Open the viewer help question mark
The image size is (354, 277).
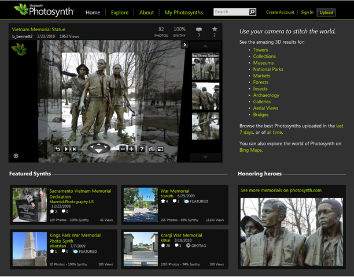point(141,149)
